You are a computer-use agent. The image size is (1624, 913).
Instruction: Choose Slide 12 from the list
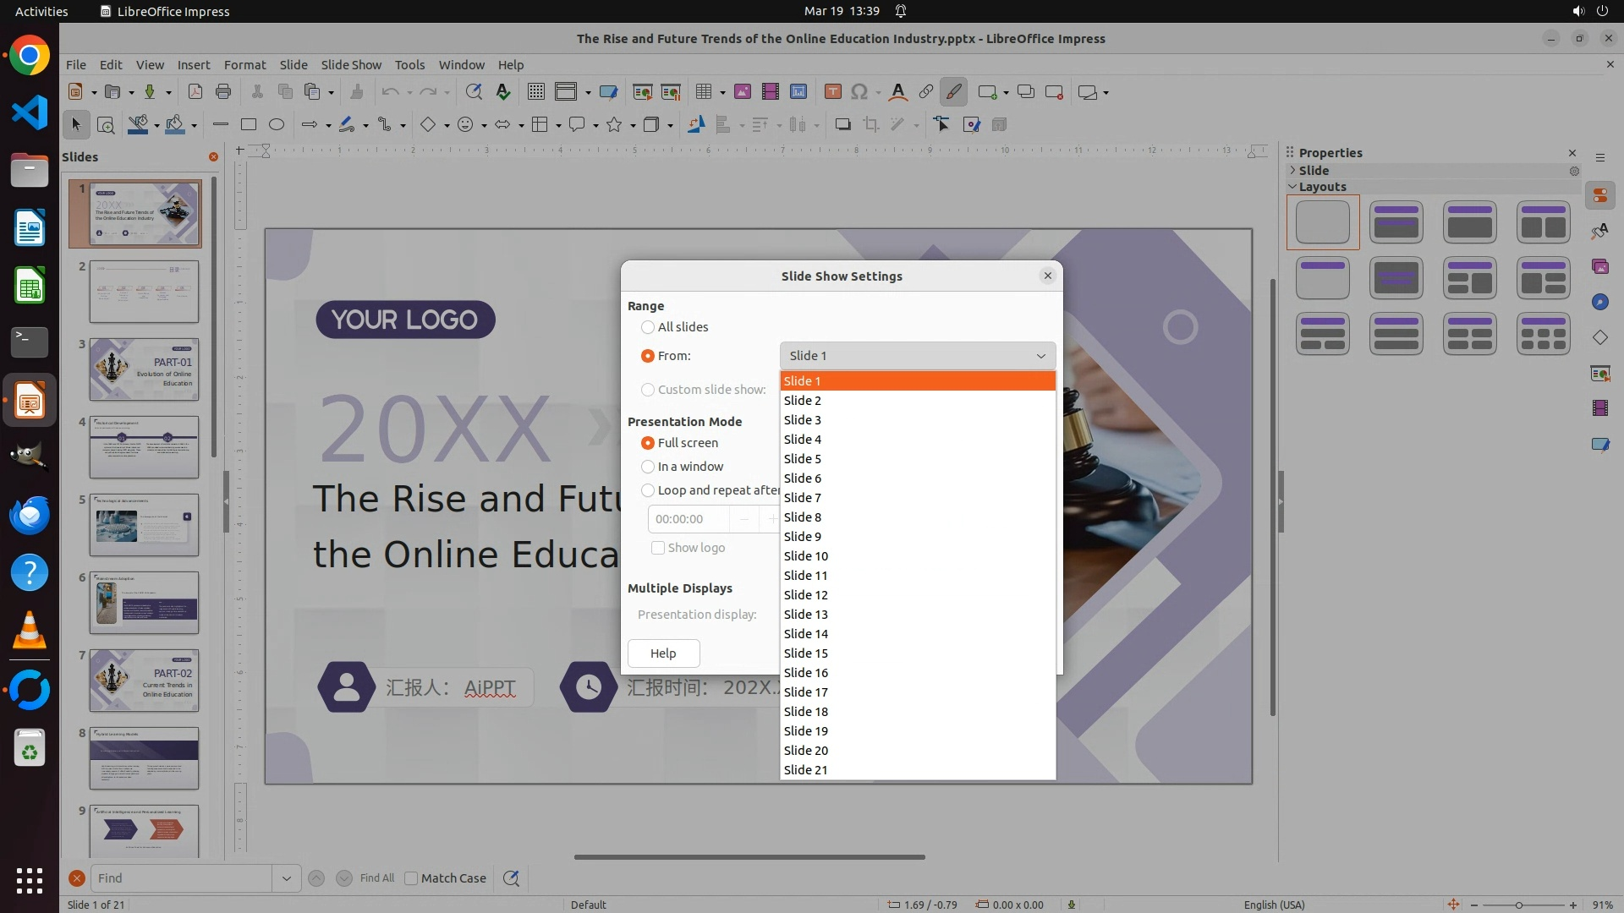806,595
